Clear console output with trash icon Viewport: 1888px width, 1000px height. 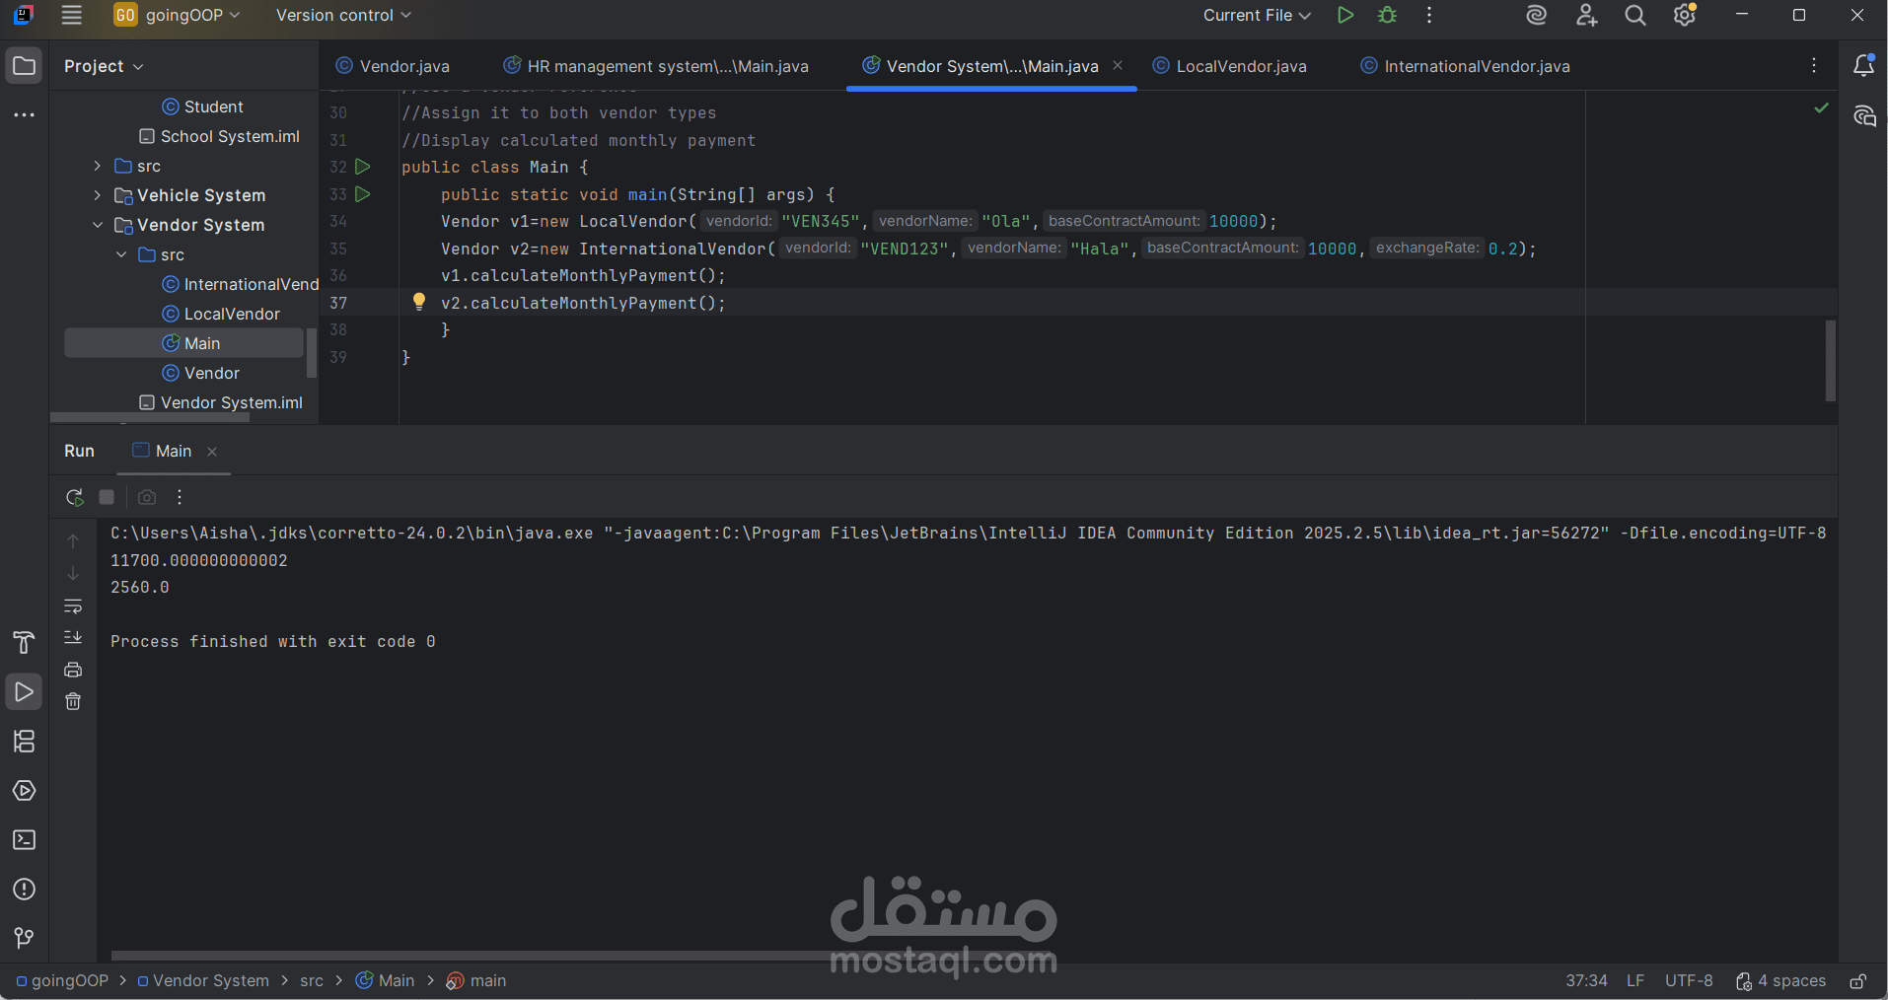73,701
